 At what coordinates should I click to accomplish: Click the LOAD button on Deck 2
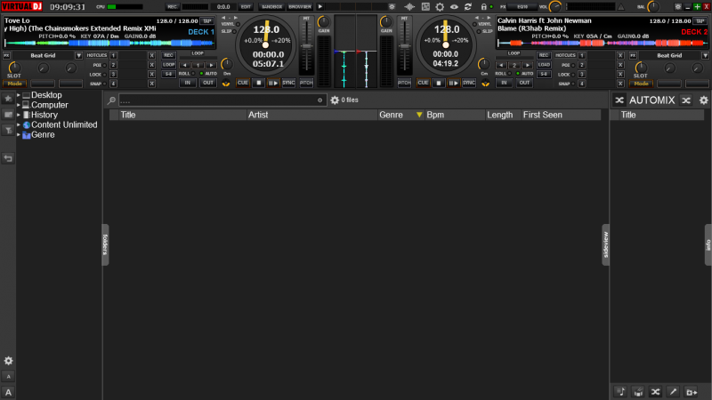[544, 65]
